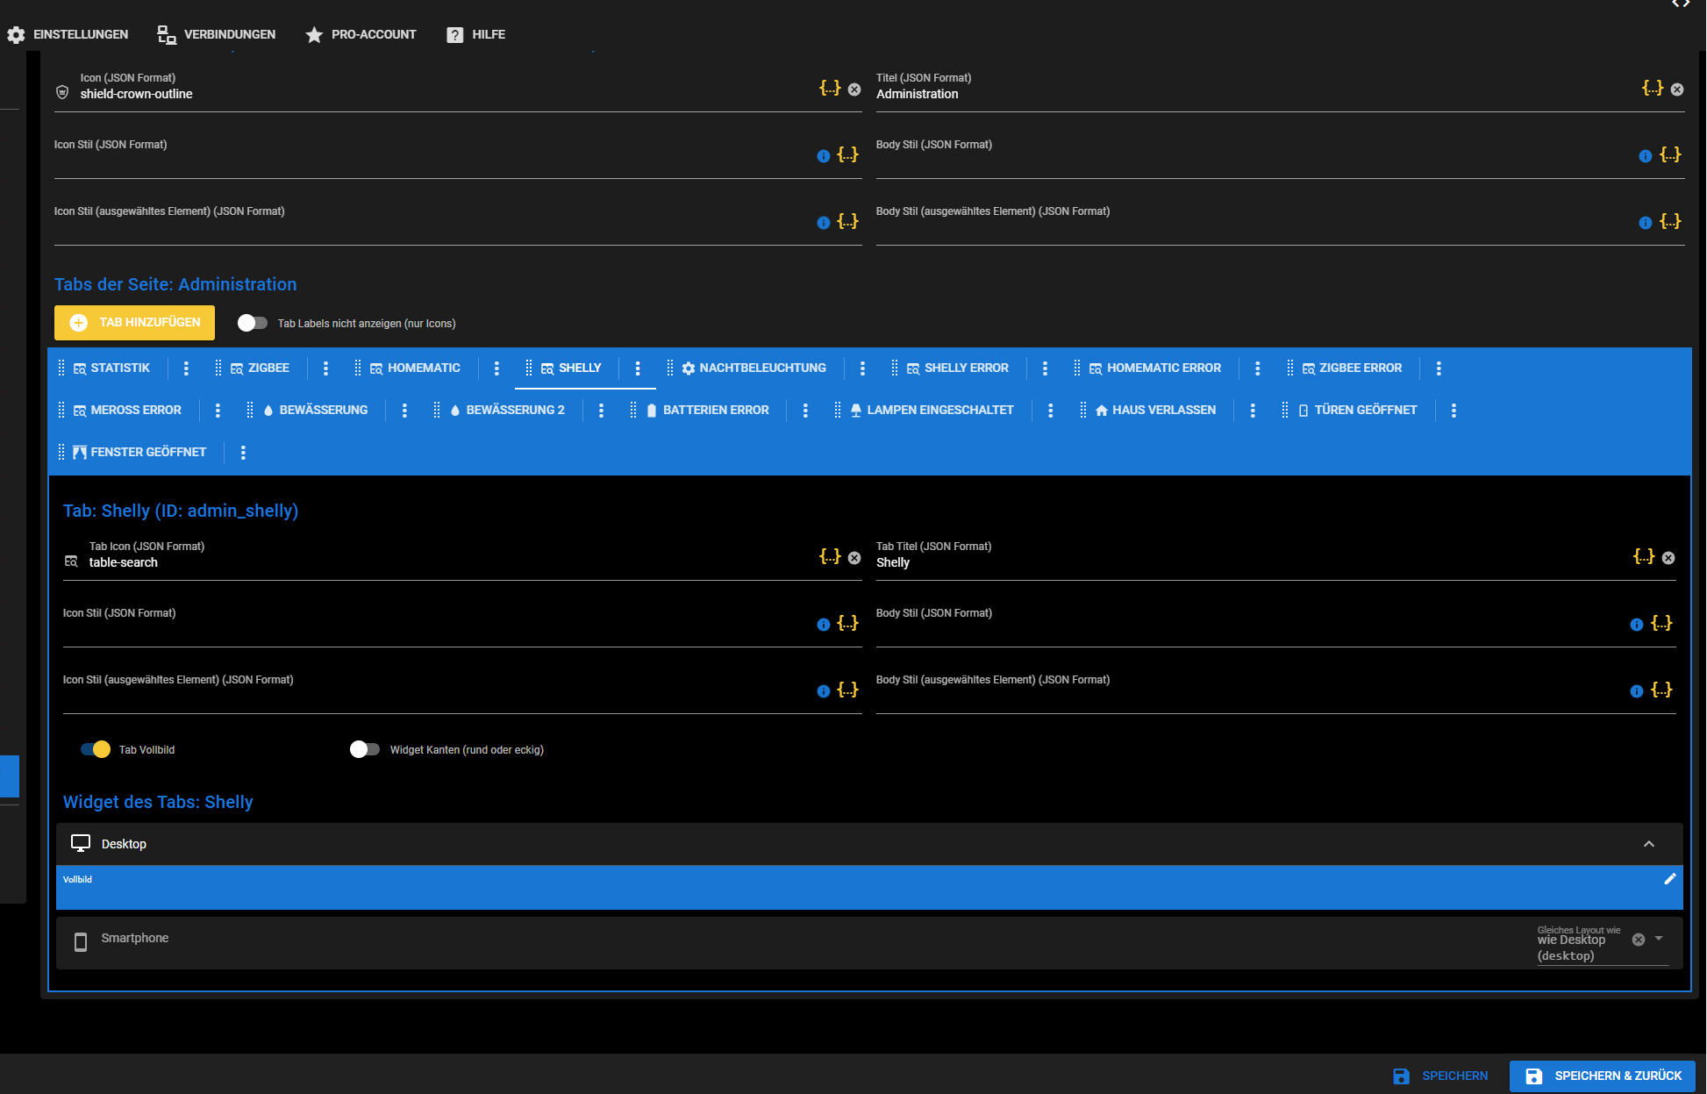Open options menu for Statistik tab
The height and width of the screenshot is (1094, 1707).
click(186, 368)
